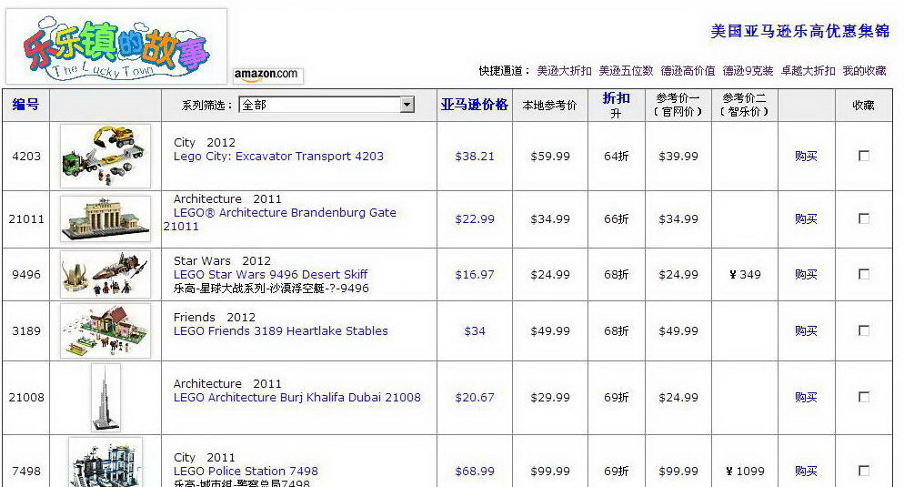Screen dimensions: 904x487
Task: Click the Heartlake Stables product thumbnail
Action: [105, 331]
